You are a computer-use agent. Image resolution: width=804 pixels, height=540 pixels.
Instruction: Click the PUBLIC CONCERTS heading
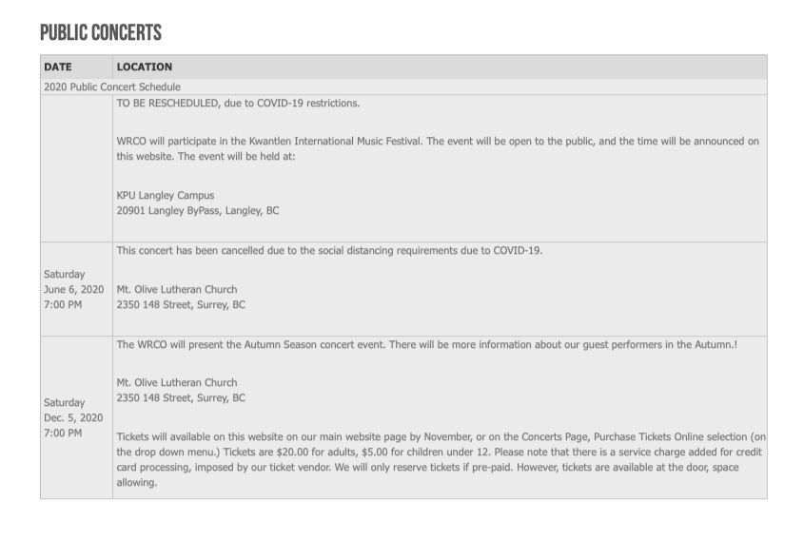coord(101,33)
